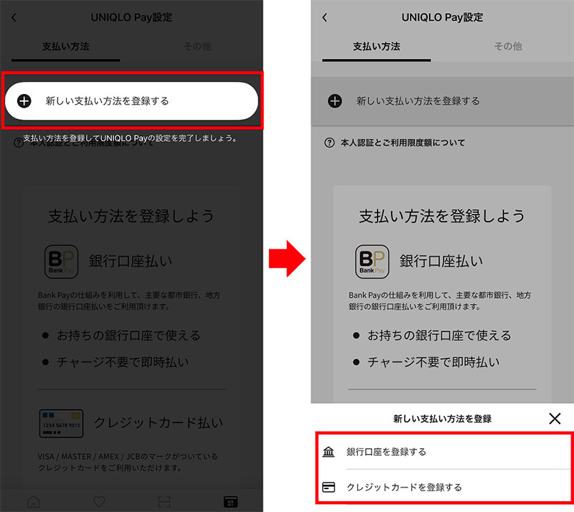Tap the question mark icon beside 本人認証とご利用限度額について on right screen
Image resolution: width=574 pixels, height=512 pixels.
pos(329,143)
